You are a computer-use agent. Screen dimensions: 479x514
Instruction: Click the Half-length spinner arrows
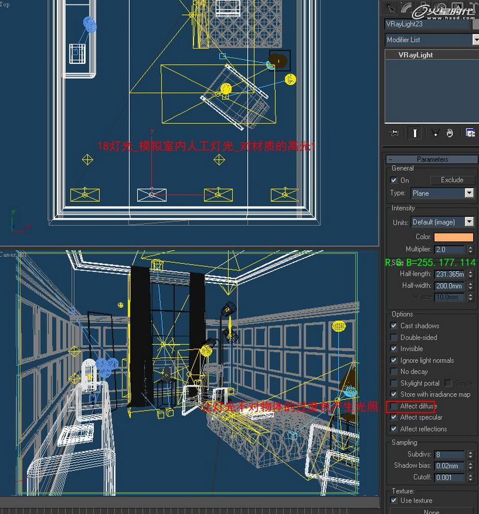(x=471, y=273)
